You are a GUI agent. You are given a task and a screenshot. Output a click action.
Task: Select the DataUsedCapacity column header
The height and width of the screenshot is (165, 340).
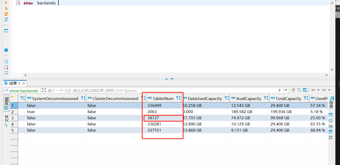tap(206, 98)
